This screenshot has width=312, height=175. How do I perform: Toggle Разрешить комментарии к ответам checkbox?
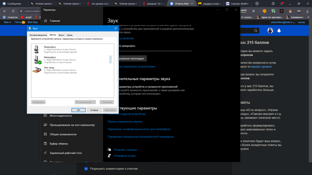coord(86,169)
